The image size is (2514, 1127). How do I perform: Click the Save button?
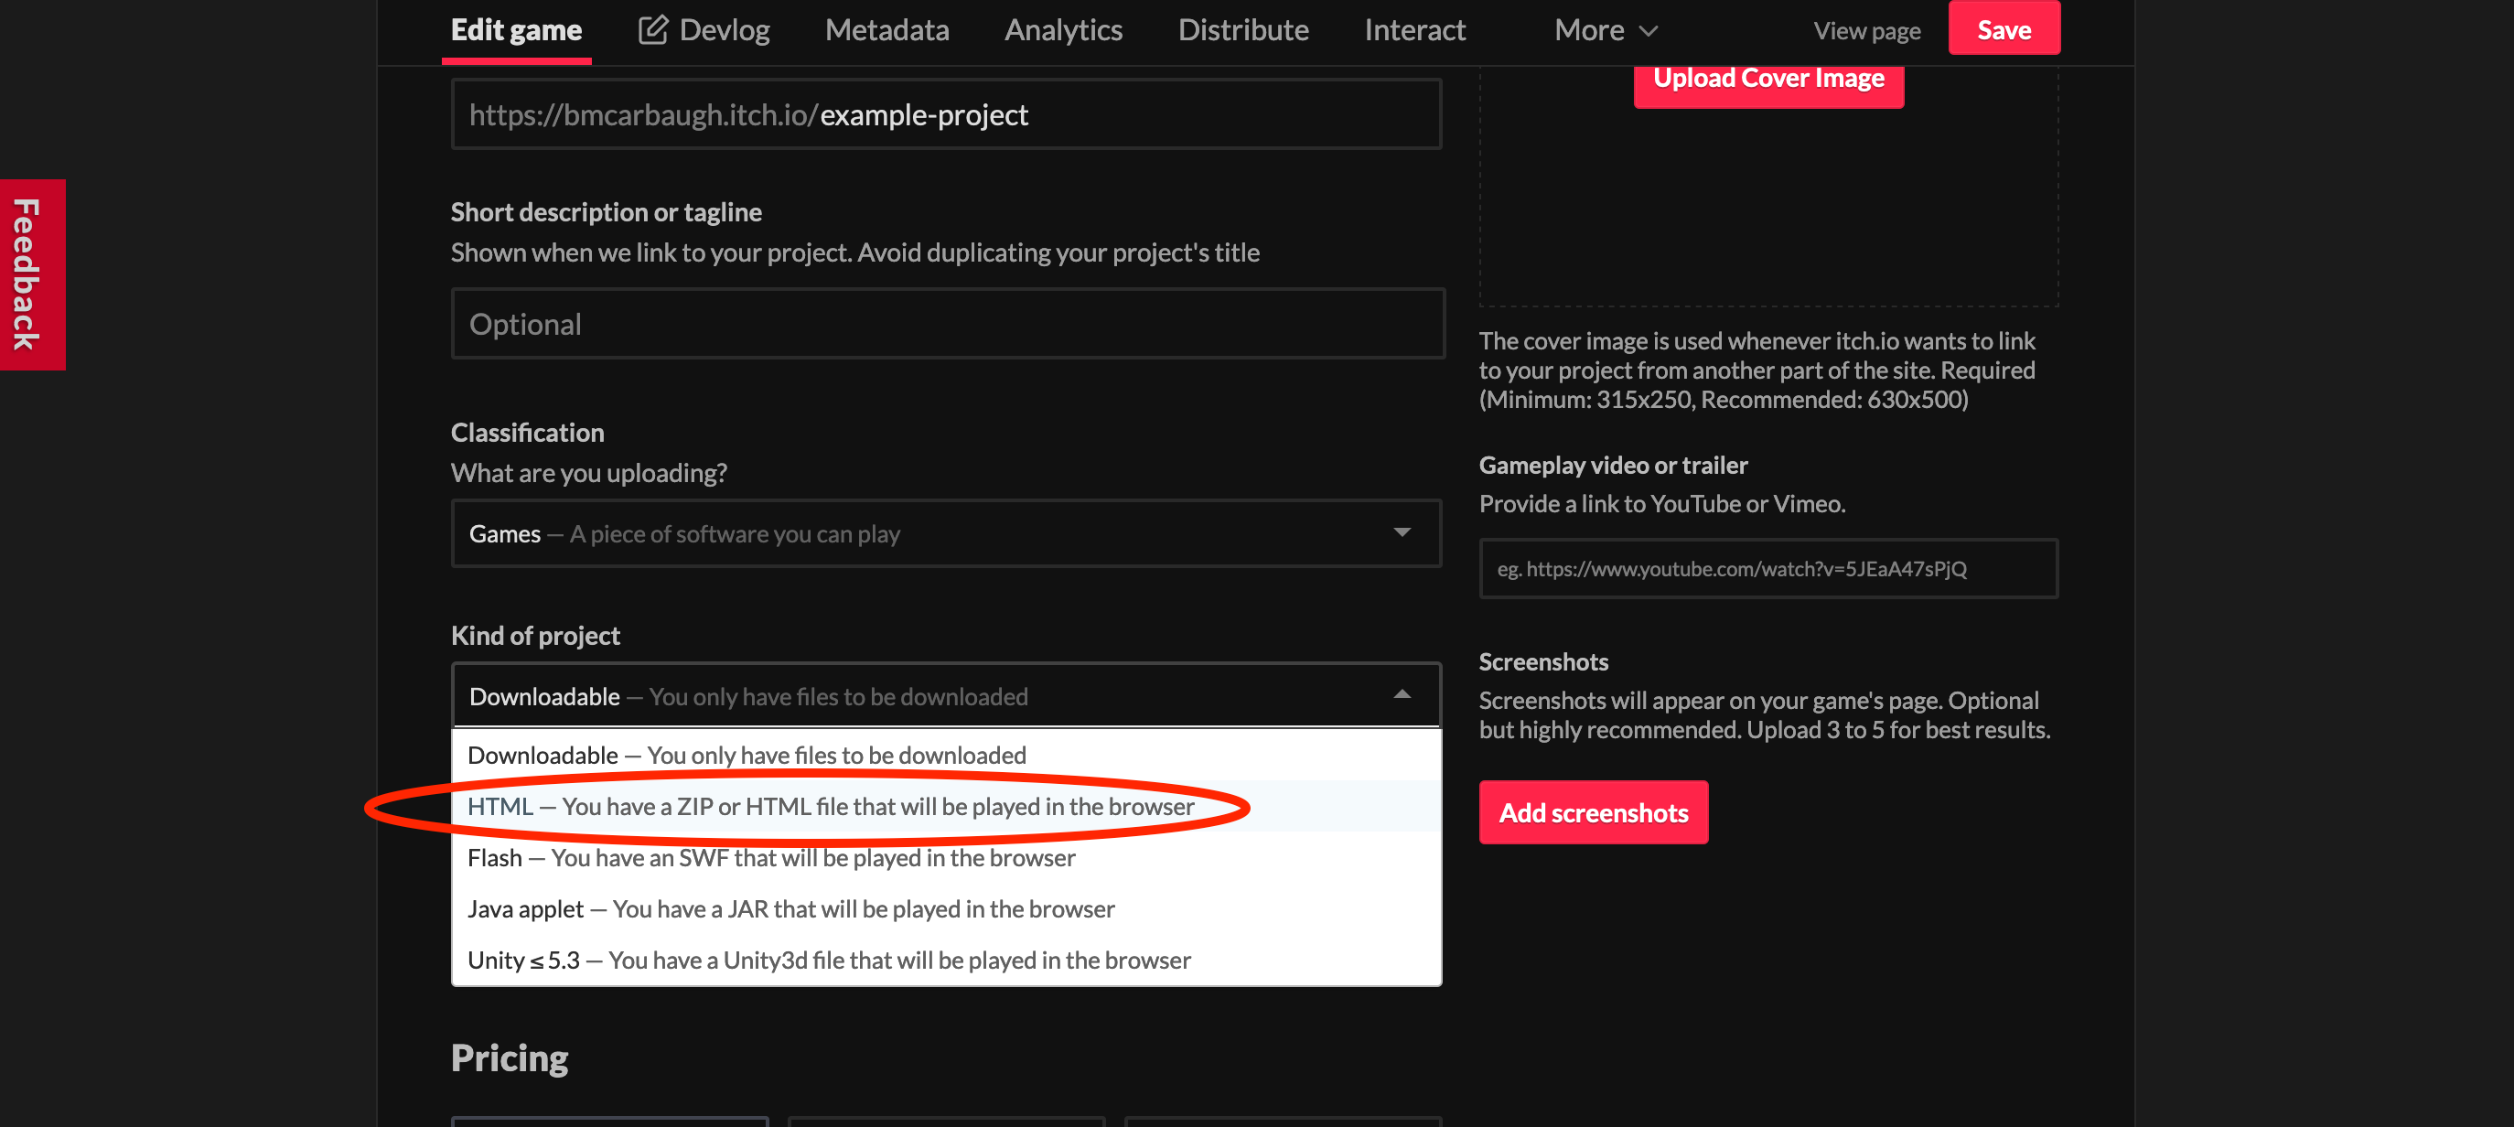pyautogui.click(x=2003, y=29)
